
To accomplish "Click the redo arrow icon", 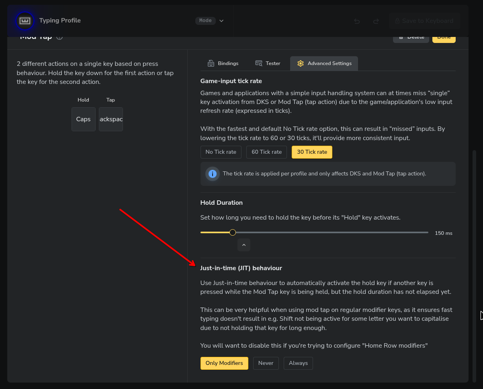I will pos(376,21).
